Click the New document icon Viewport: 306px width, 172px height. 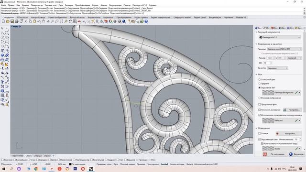coord(3,21)
